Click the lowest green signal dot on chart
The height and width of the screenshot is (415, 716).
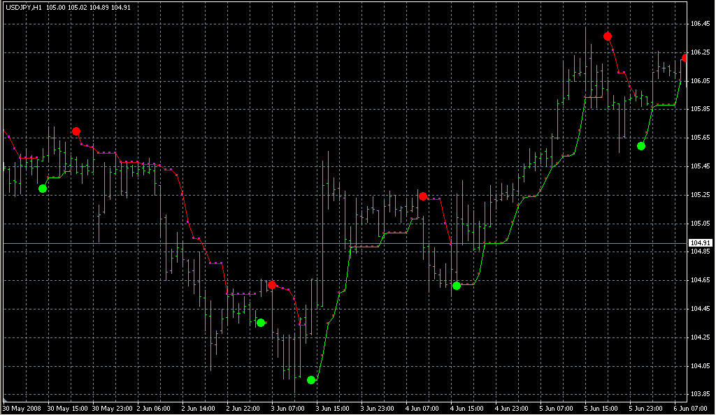[x=311, y=380]
